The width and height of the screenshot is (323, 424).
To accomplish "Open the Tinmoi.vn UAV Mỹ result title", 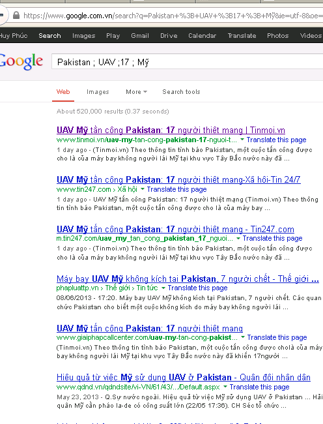I will point(171,130).
